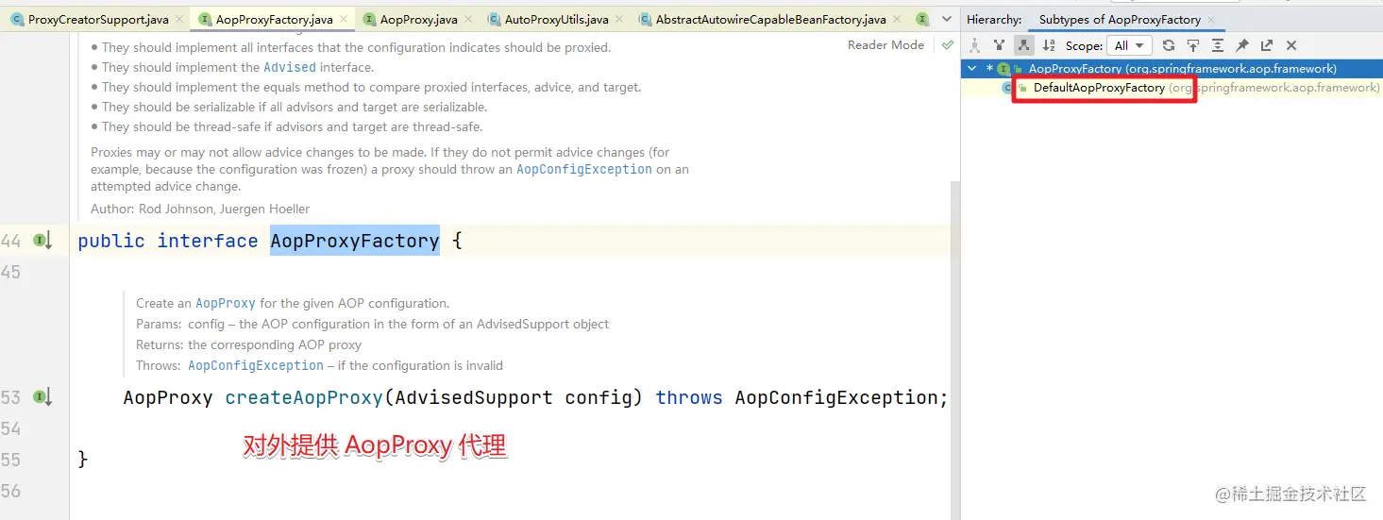Image resolution: width=1383 pixels, height=520 pixels.
Task: Follow the AopConfigException doc link in class comment
Action: click(583, 169)
